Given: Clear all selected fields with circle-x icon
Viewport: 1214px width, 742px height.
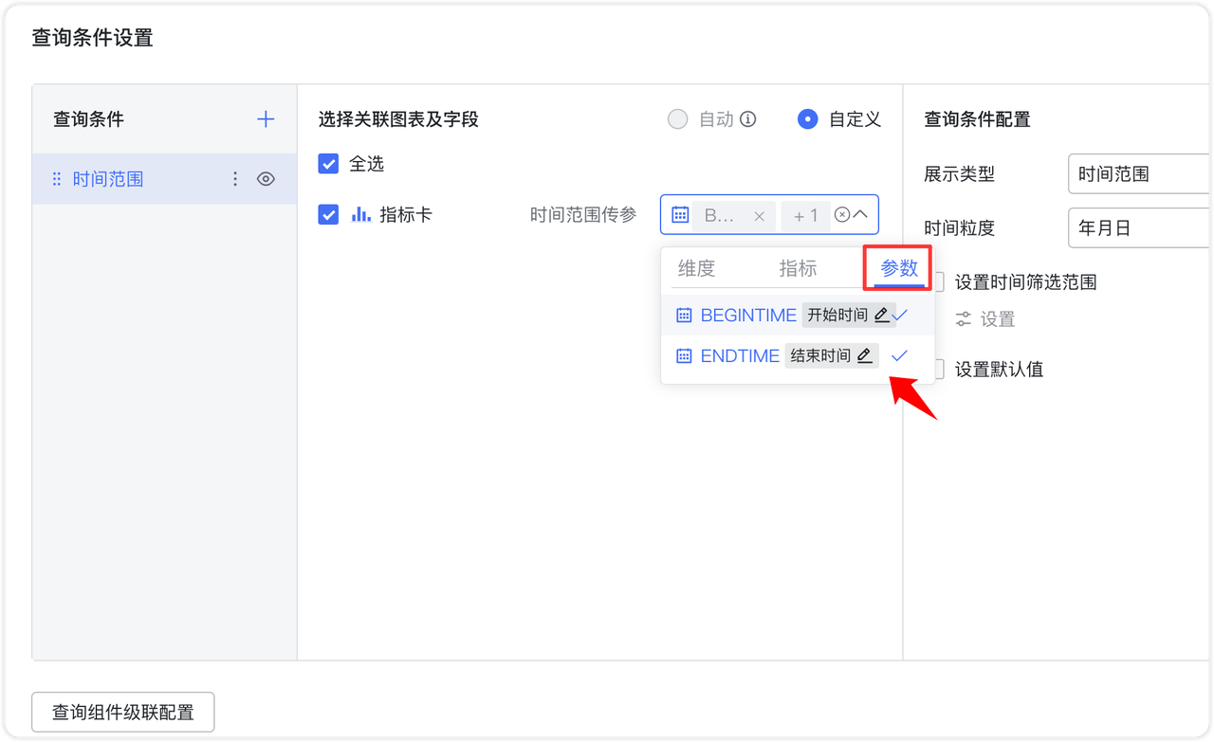Looking at the screenshot, I should tap(841, 215).
